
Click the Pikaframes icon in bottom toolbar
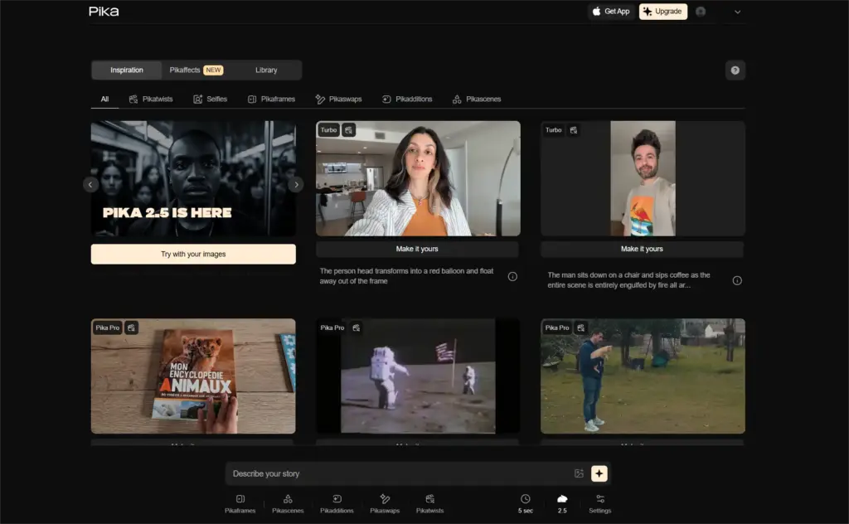coord(240,499)
